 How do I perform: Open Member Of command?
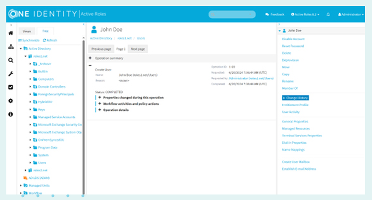290,88
